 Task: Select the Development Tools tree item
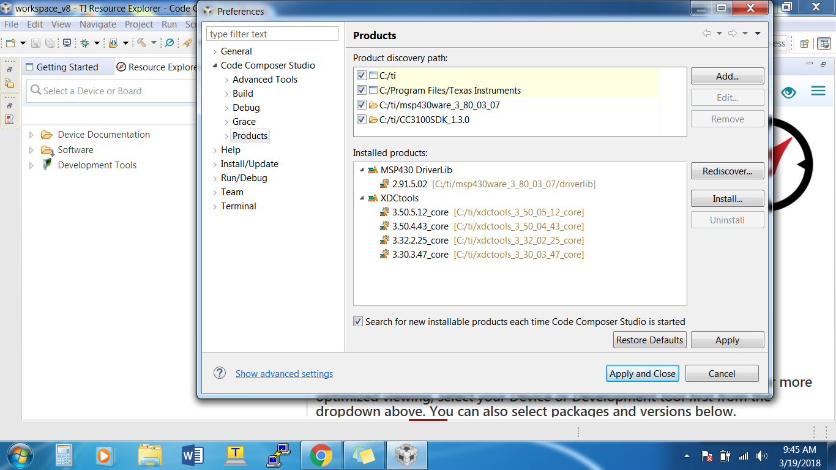click(x=97, y=165)
